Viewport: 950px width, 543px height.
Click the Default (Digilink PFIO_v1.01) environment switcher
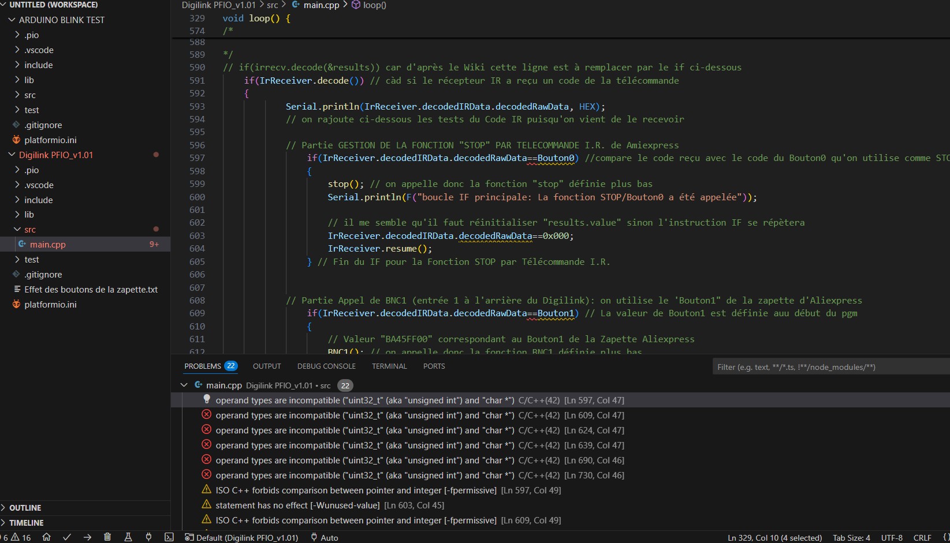coord(243,537)
